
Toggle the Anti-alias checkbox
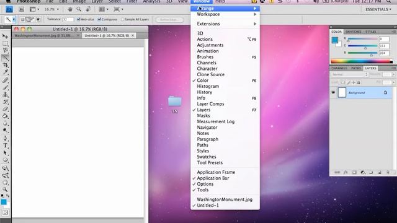pos(79,19)
